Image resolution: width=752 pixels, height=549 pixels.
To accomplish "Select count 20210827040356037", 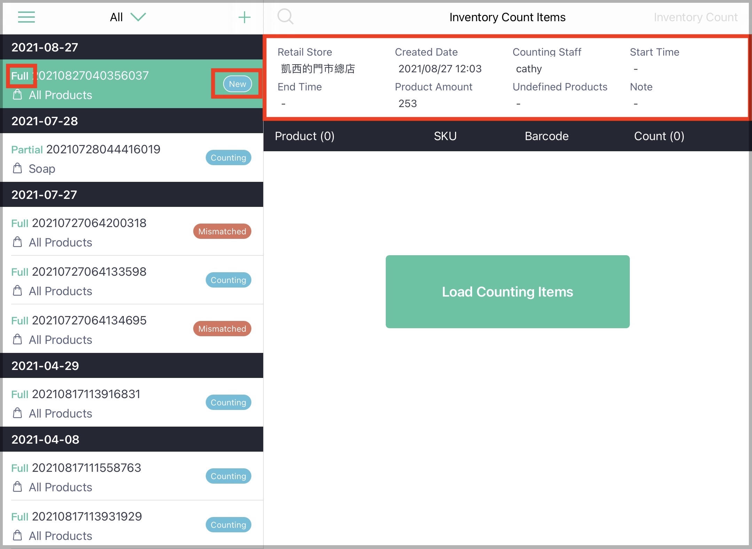I will pos(132,84).
